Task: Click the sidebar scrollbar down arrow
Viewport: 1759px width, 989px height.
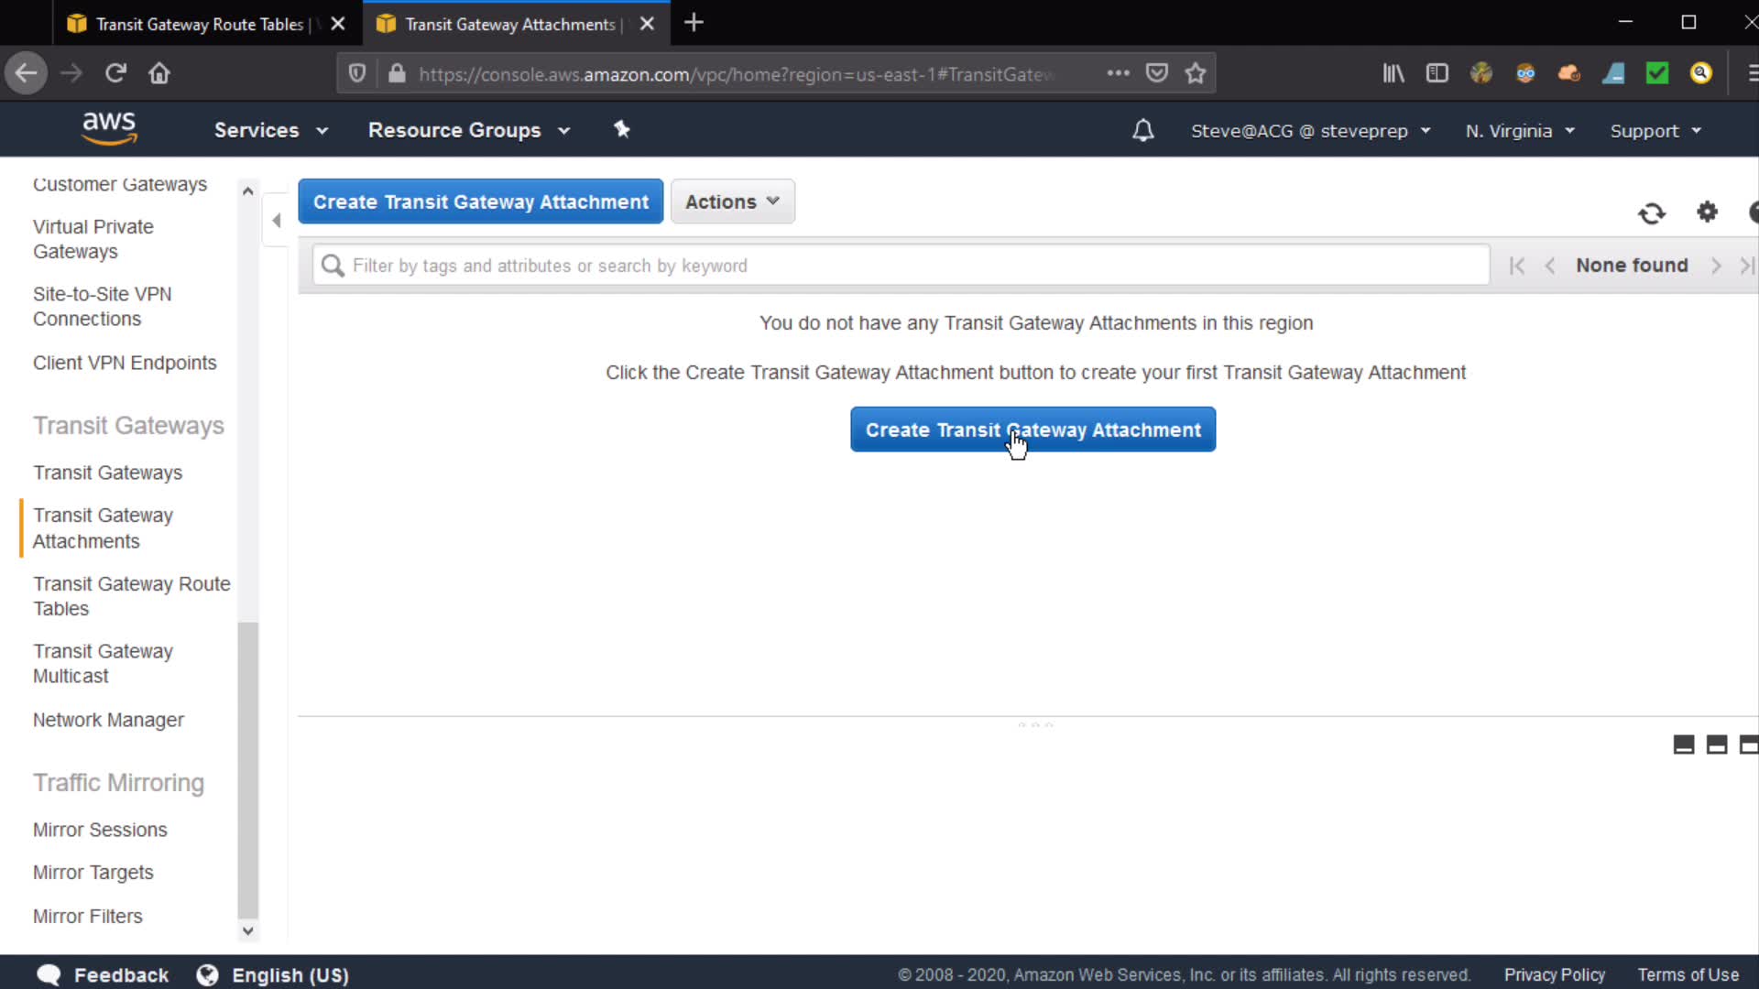Action: (x=247, y=930)
